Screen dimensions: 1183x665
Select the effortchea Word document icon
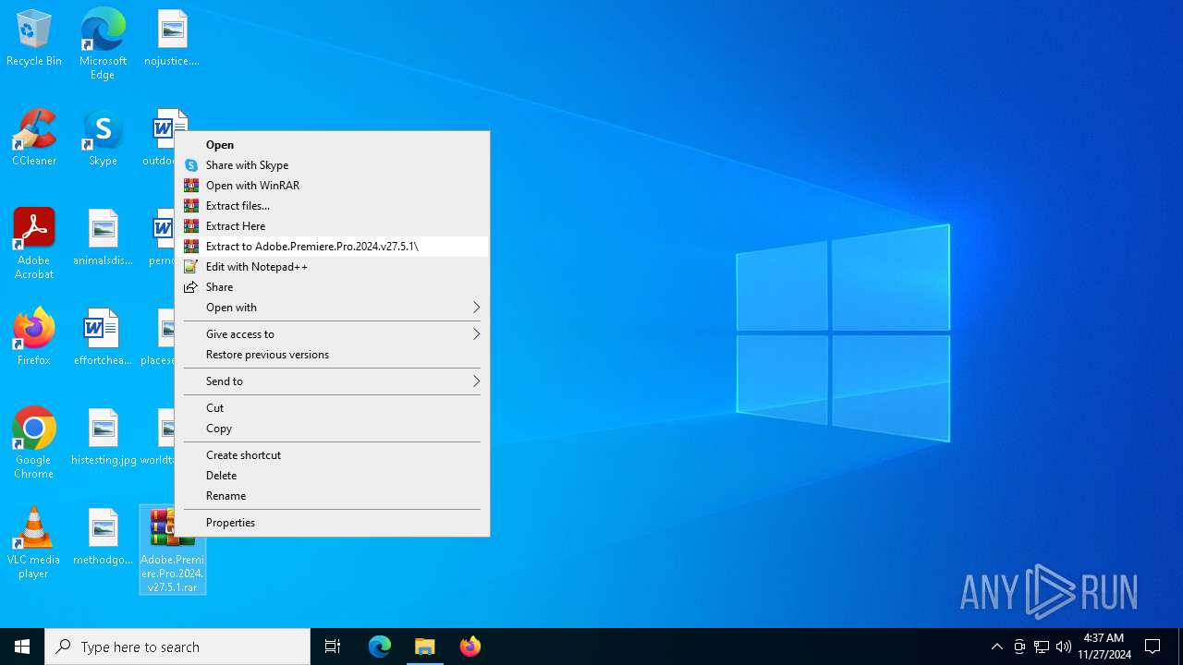(103, 337)
